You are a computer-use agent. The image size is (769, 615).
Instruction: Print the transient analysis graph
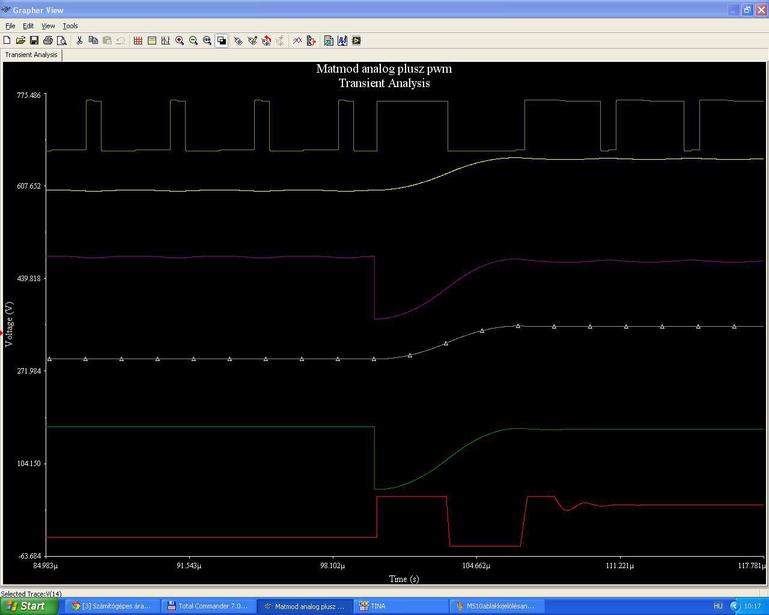(48, 40)
